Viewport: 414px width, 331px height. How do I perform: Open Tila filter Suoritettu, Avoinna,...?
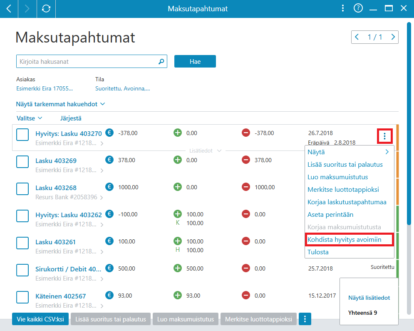[122, 89]
